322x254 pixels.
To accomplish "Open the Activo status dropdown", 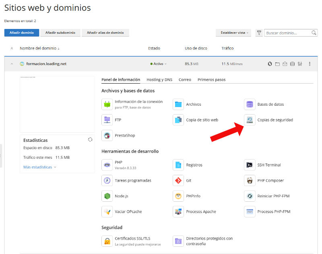I will click(158, 64).
